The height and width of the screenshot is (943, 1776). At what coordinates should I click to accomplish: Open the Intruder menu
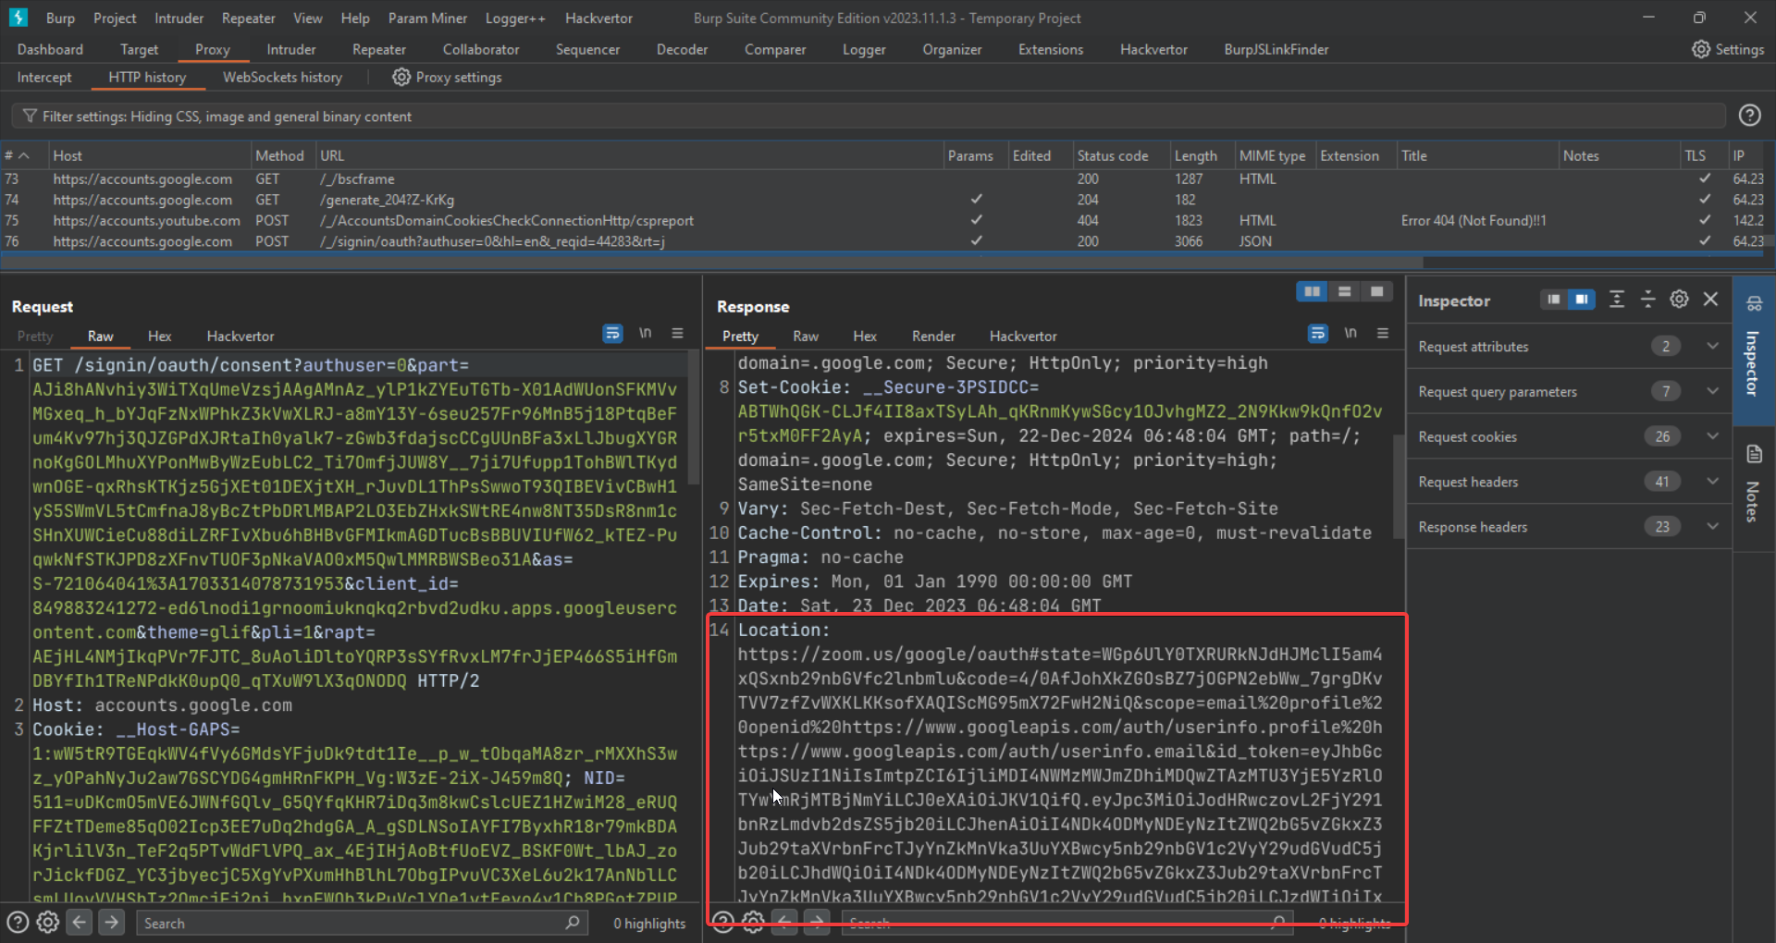coord(179,18)
